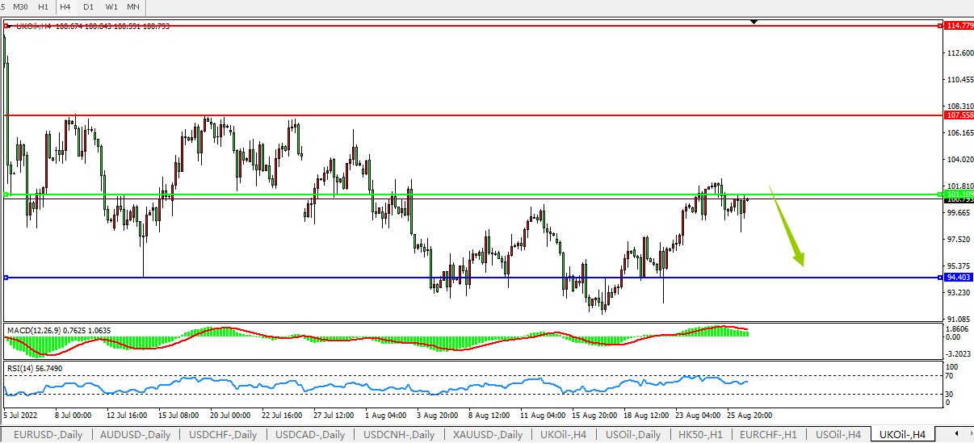Switch to XAUUSD-,Daily chart tab
Viewport: 974px width, 443px height.
tap(487, 435)
